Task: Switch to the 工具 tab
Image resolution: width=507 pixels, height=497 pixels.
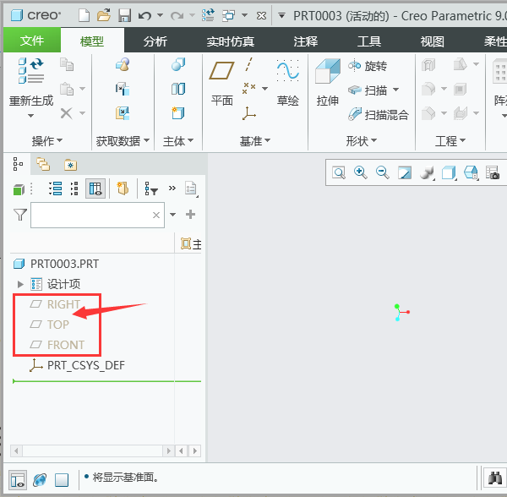Action: pyautogui.click(x=369, y=41)
